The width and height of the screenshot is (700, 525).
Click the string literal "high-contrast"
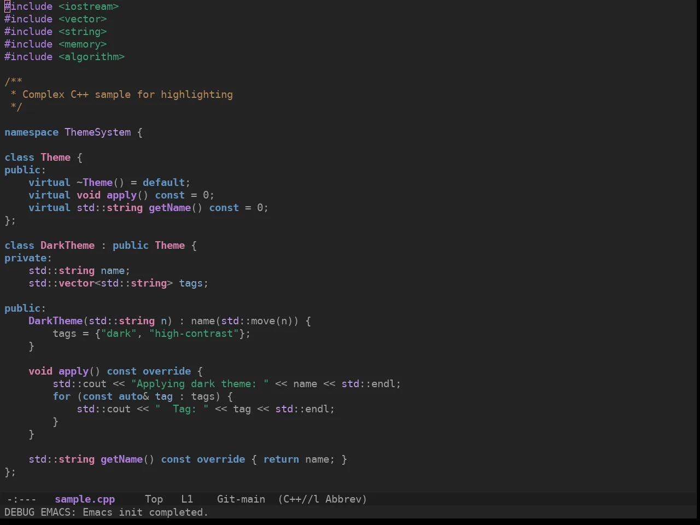point(194,334)
